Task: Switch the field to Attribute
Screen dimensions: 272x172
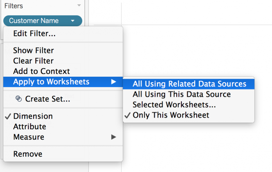Action: pos(29,126)
